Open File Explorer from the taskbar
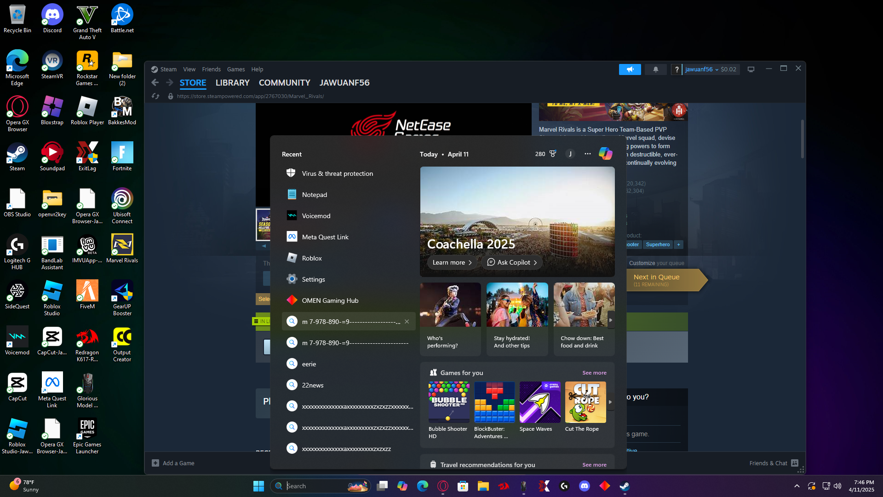Image resolution: width=883 pixels, height=497 pixels. point(483,486)
